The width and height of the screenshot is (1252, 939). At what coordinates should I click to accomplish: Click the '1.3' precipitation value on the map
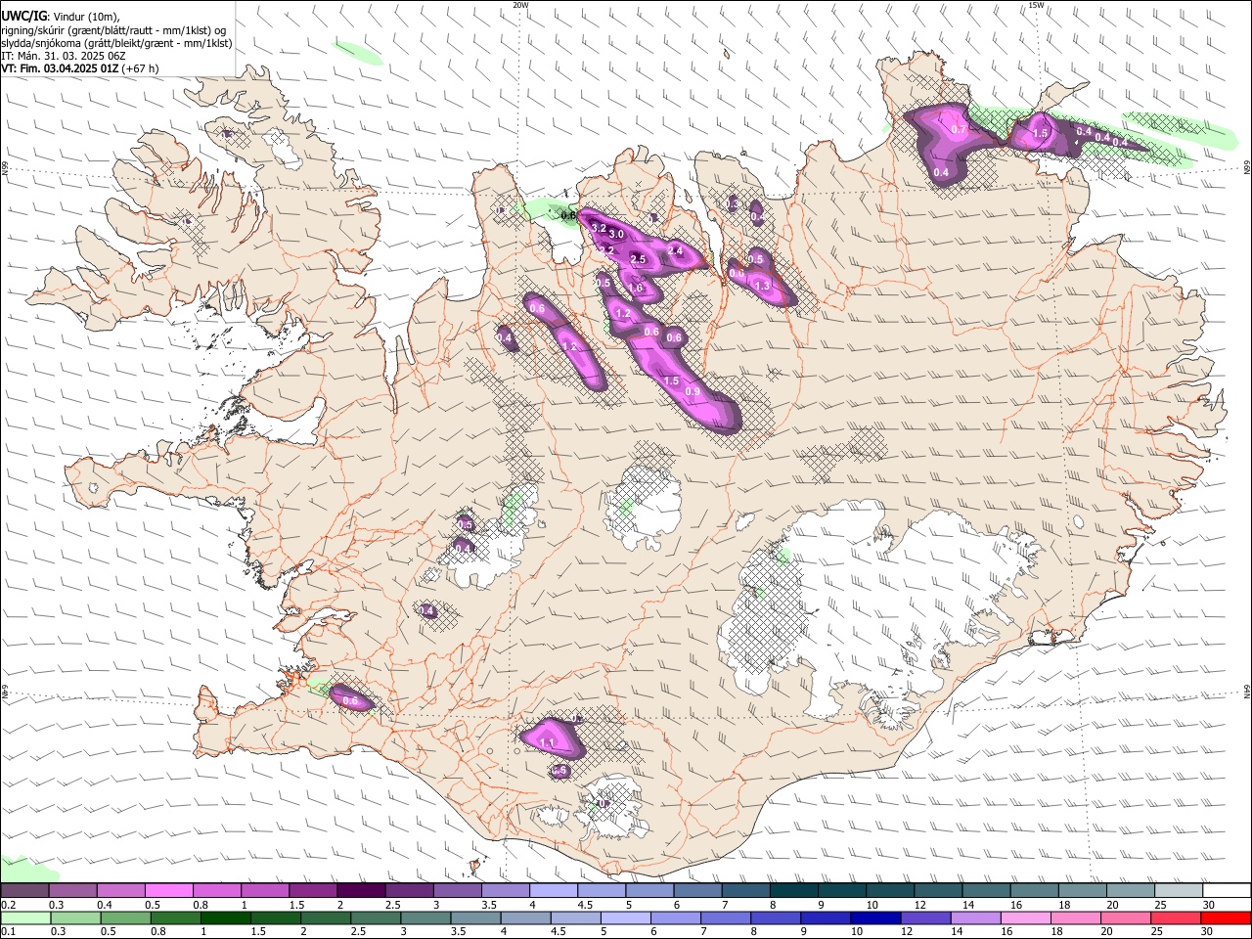(x=763, y=286)
